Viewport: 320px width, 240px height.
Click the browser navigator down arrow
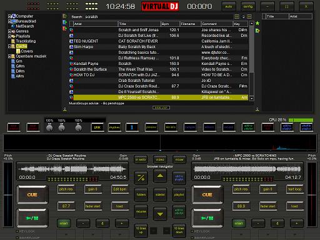coord(160,214)
